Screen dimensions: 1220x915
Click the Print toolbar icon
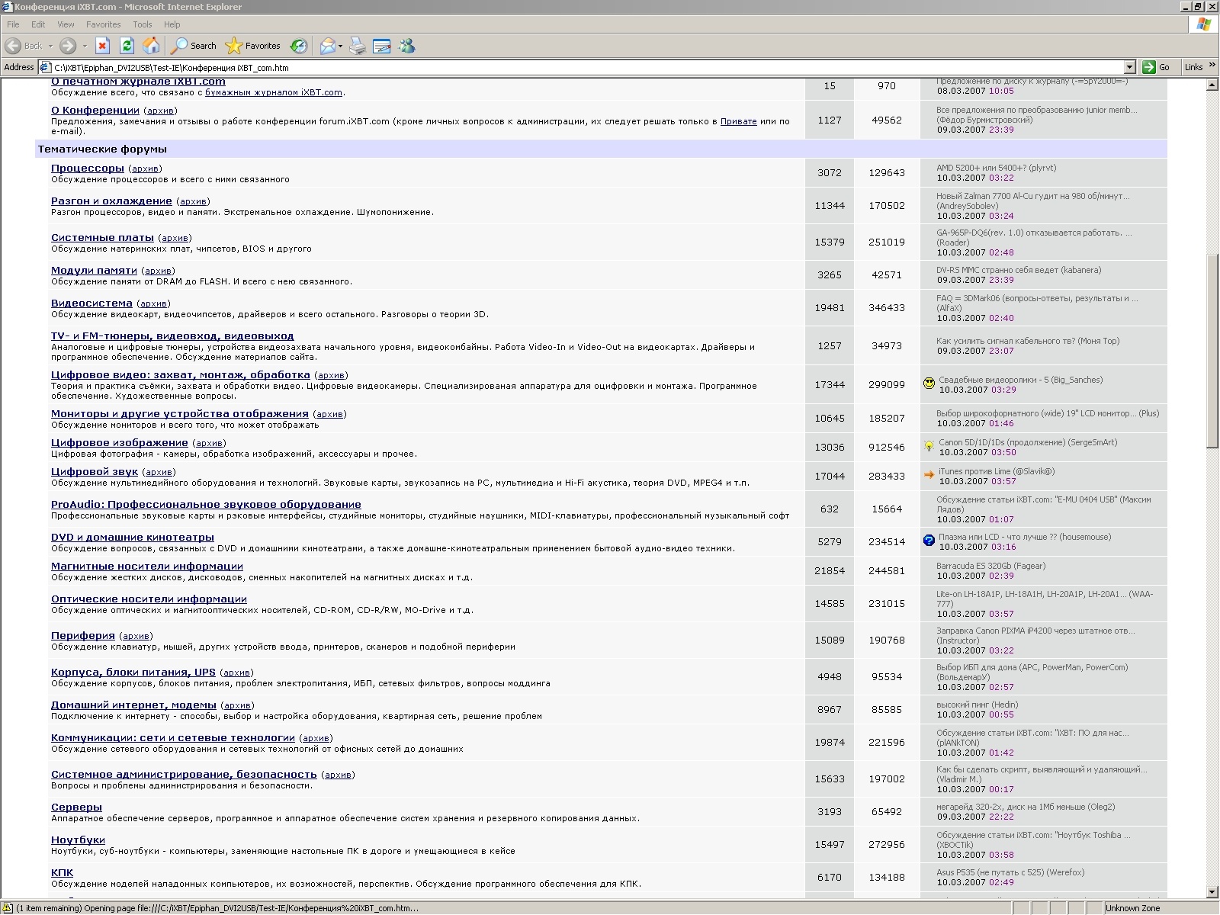tap(358, 46)
